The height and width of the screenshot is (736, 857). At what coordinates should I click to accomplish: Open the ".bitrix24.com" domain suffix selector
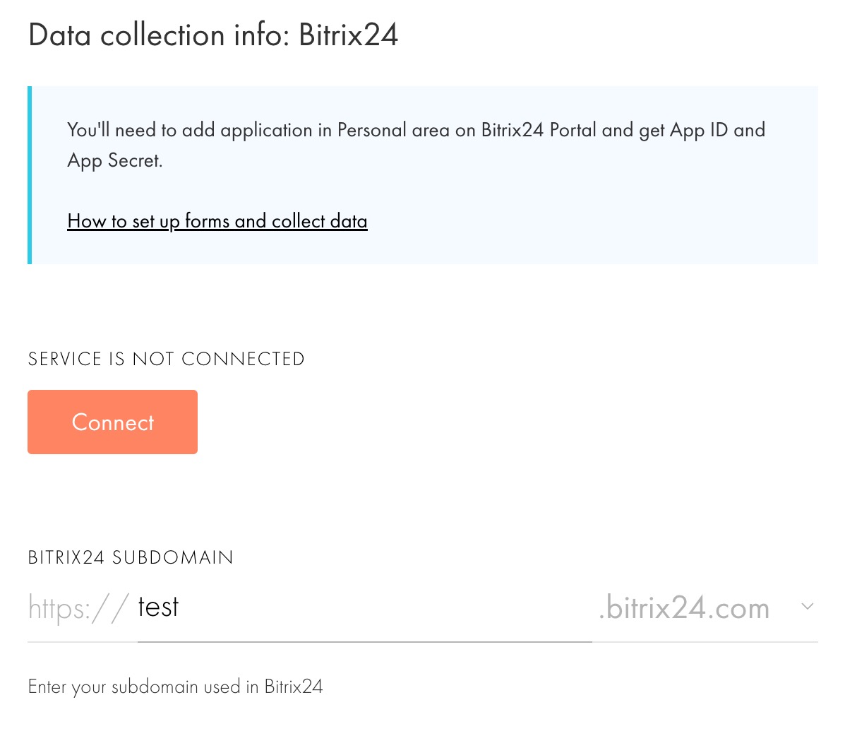(683, 607)
